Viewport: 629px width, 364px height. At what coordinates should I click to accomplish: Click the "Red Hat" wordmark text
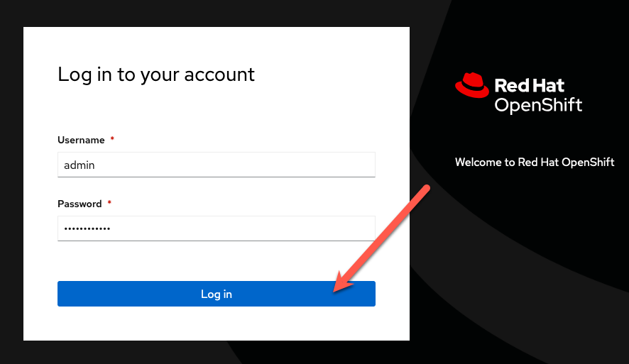[529, 85]
